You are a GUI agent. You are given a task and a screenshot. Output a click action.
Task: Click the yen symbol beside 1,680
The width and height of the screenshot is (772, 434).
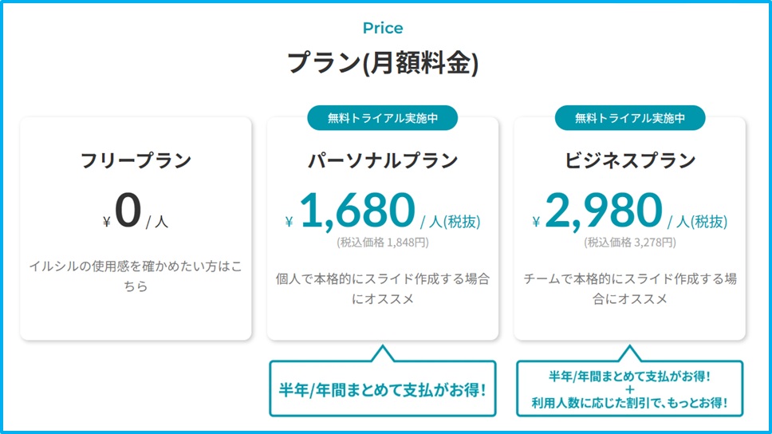289,222
